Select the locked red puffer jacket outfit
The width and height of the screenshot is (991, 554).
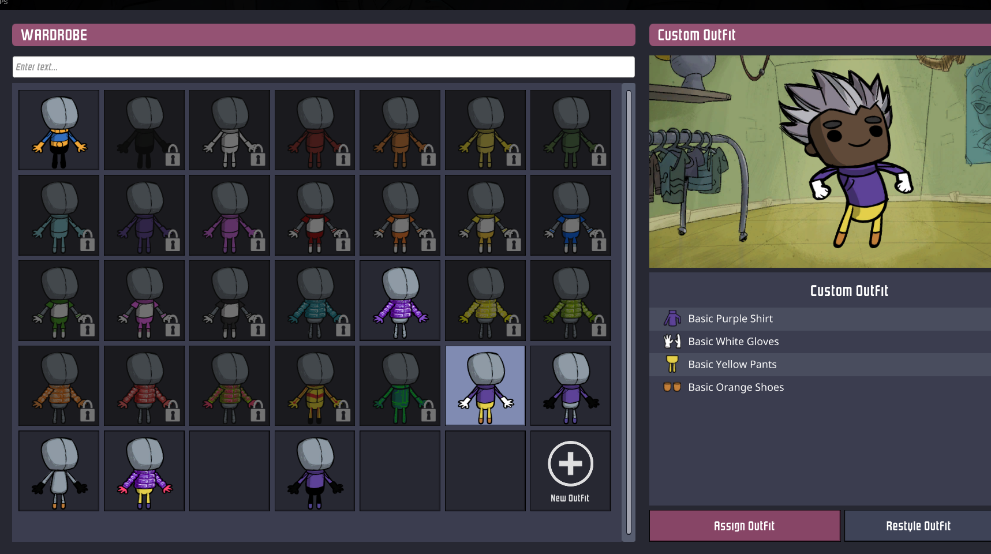coord(144,385)
